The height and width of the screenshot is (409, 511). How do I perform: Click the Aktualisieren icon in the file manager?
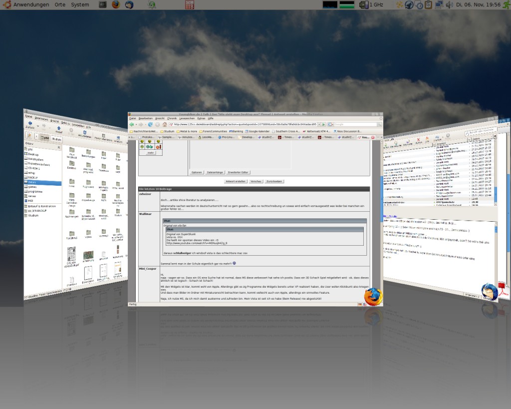[84, 134]
